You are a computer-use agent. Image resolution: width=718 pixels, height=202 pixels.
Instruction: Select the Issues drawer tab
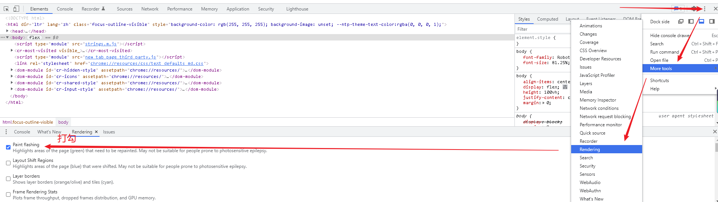109,132
